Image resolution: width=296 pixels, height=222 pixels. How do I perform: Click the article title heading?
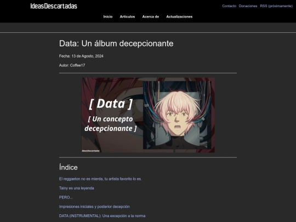click(116, 44)
